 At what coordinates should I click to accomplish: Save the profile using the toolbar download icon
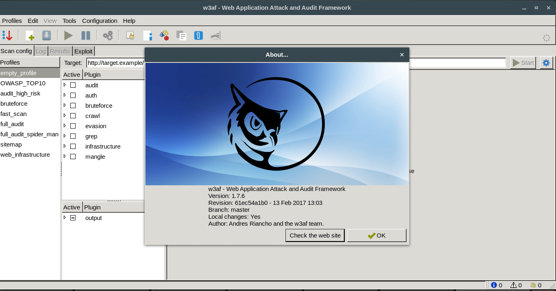pos(47,36)
